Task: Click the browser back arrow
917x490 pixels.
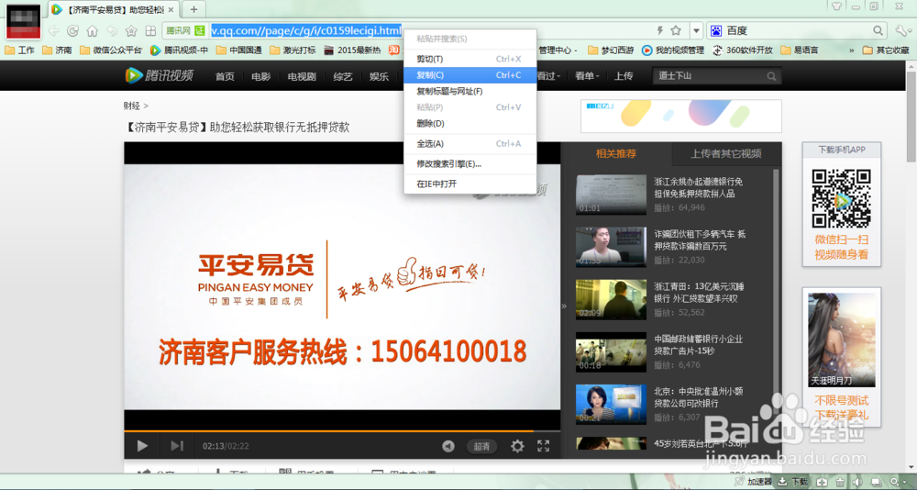Action: [53, 30]
